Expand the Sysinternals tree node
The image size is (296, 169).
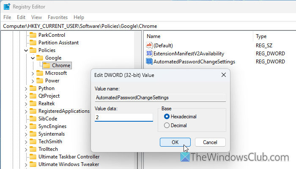26,134
